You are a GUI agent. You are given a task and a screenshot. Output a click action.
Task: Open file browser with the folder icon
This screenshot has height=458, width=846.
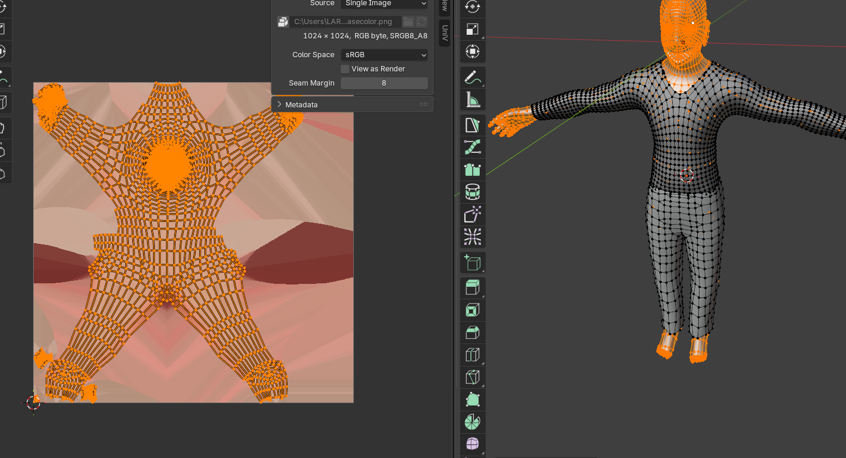coord(408,22)
